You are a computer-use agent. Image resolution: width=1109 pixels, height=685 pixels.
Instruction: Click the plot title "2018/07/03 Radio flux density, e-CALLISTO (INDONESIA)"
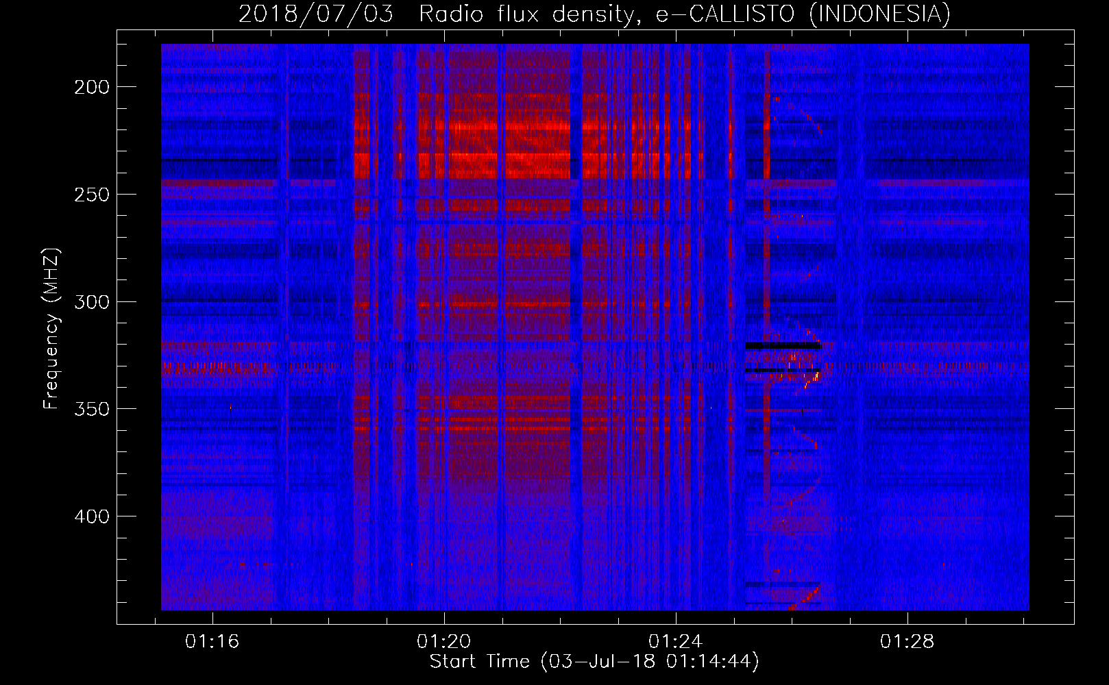(x=594, y=14)
